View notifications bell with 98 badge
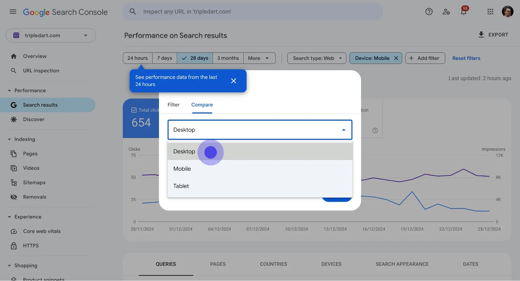The width and height of the screenshot is (520, 281). (464, 11)
